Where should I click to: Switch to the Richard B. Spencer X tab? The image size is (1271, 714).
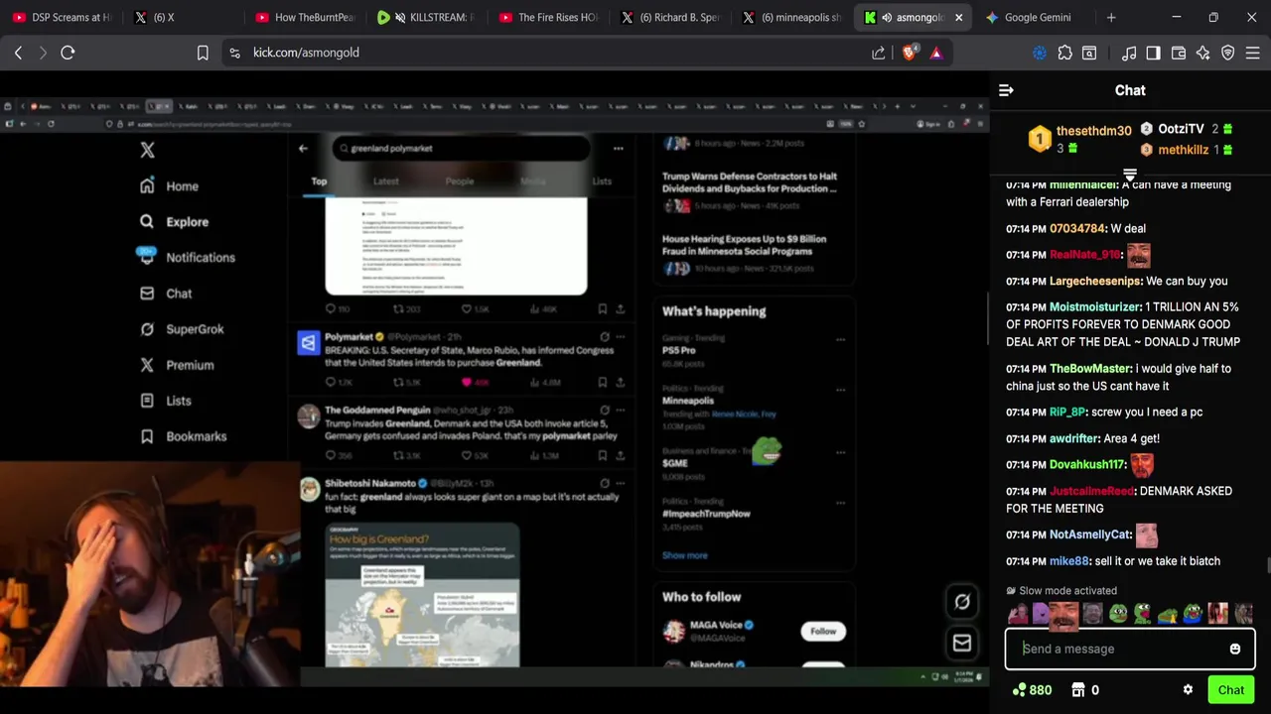pyautogui.click(x=670, y=17)
